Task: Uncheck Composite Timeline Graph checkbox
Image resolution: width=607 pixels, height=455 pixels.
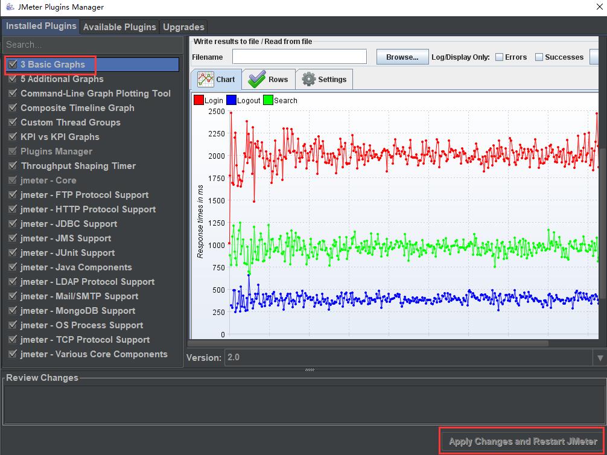Action: point(13,107)
